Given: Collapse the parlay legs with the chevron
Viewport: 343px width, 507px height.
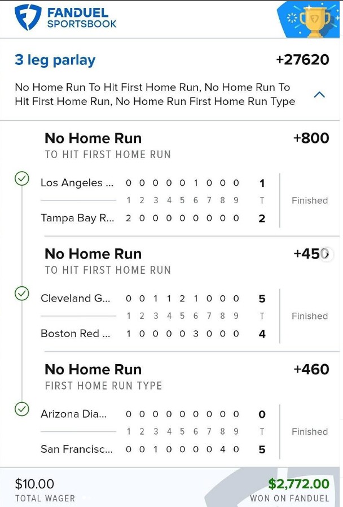Looking at the screenshot, I should point(319,95).
